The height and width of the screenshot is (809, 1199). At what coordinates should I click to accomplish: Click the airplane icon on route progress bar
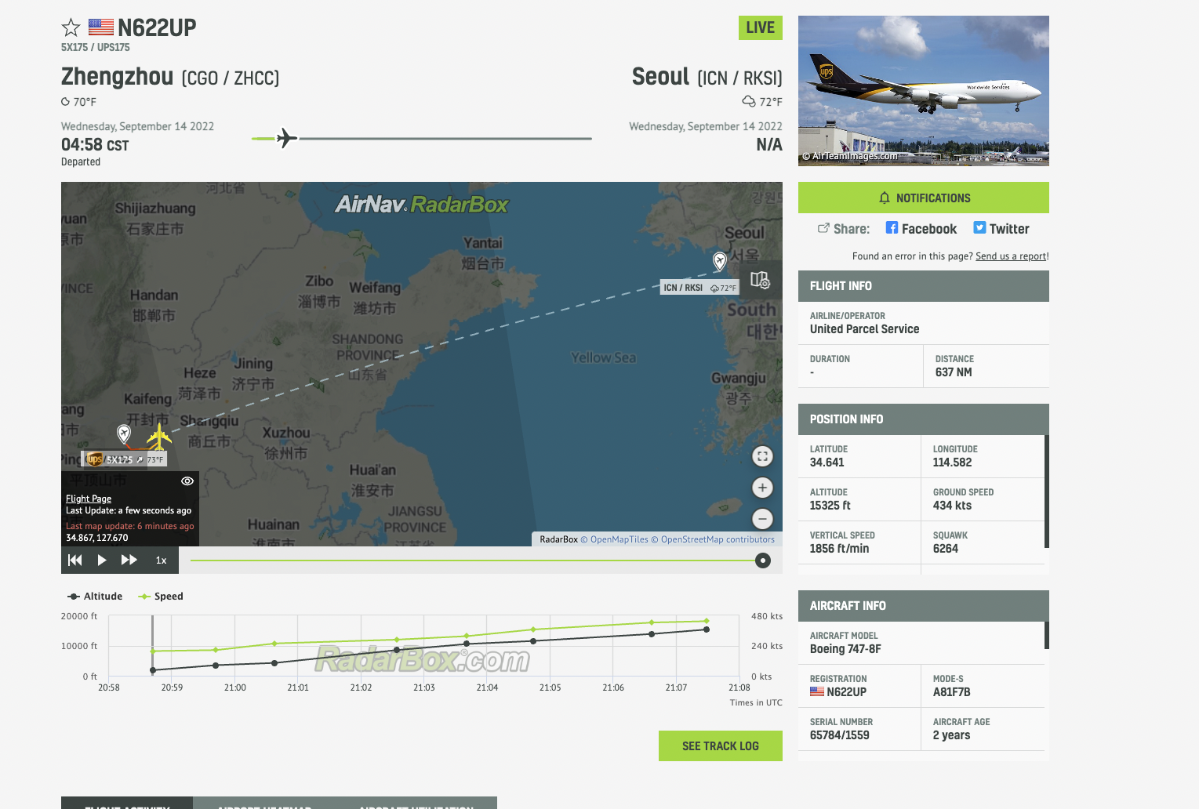[x=287, y=138]
